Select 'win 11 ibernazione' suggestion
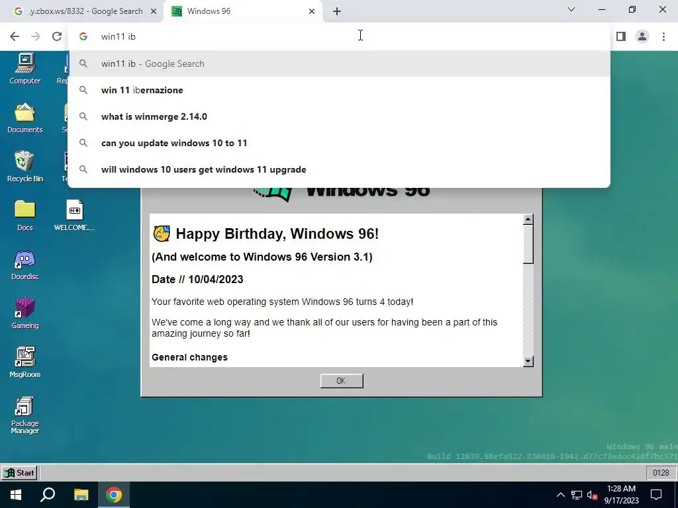Screen dimensions: 678x508 (339, 90)
